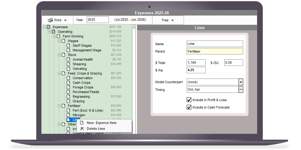Click the document icon beside Nitrogen
The image size is (301, 150).
[x=68, y=115]
